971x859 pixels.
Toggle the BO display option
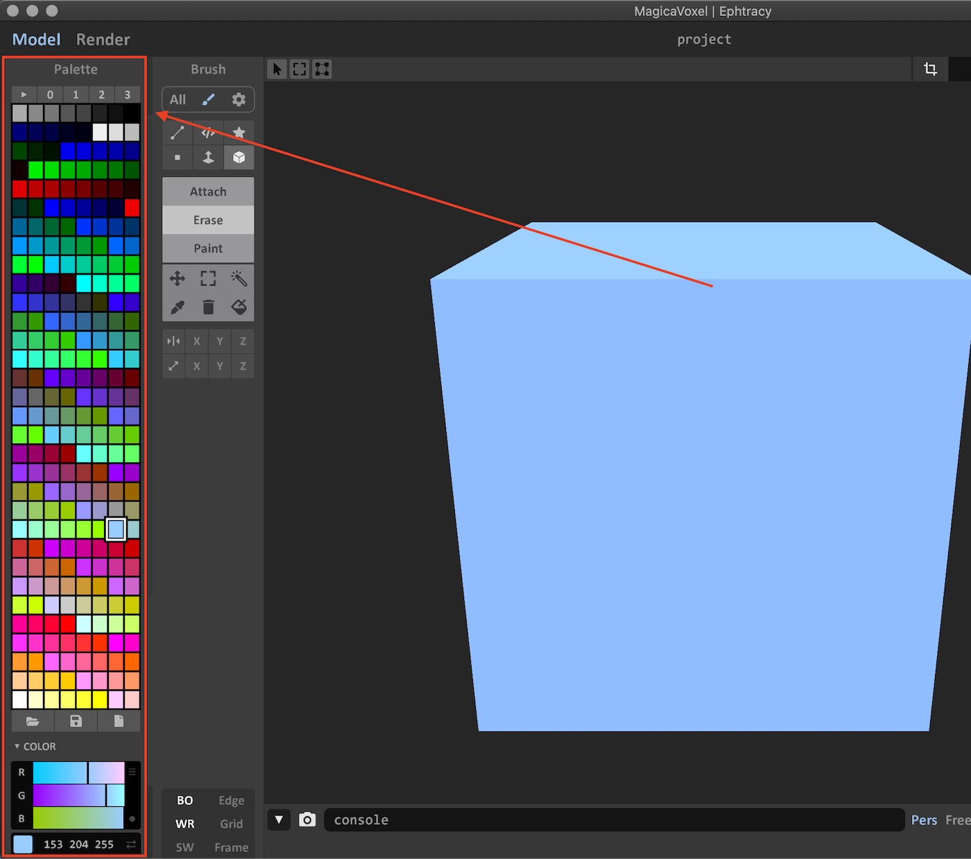tap(184, 800)
